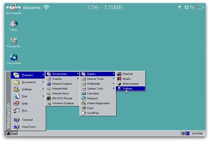Click the tray icon beside En
210x142 pixels.
[183, 134]
